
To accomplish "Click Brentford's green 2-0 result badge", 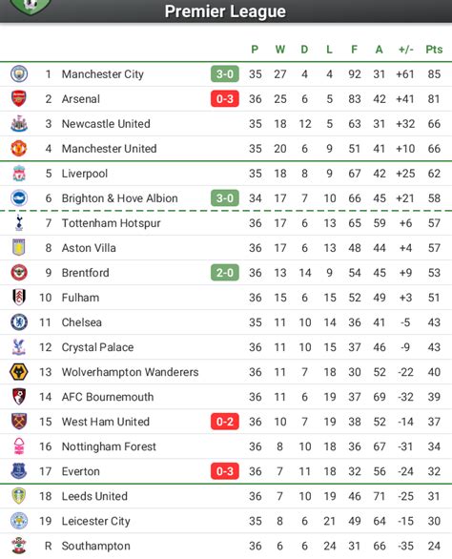I will (x=225, y=273).
